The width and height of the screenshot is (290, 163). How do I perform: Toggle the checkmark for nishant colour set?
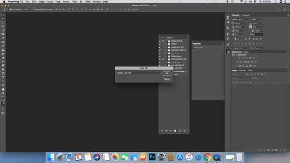[160, 56]
